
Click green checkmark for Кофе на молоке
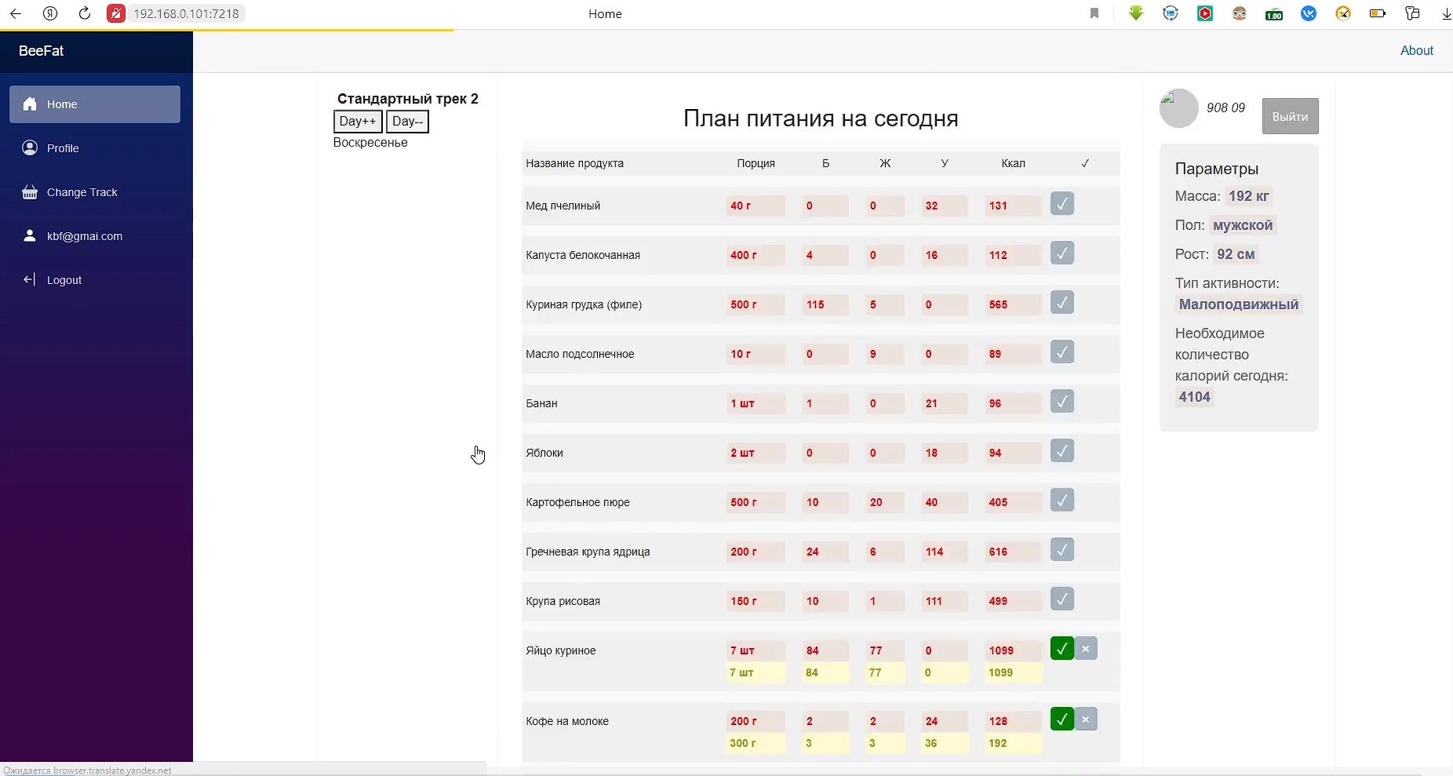point(1062,720)
